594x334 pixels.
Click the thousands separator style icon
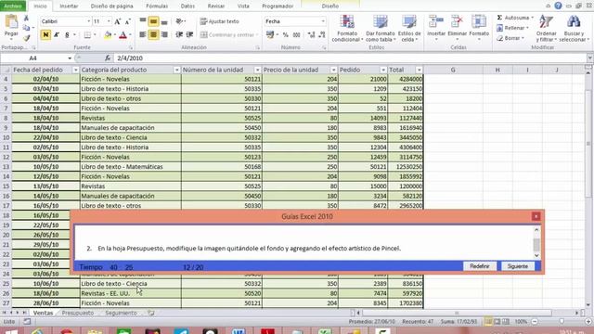coord(297,35)
